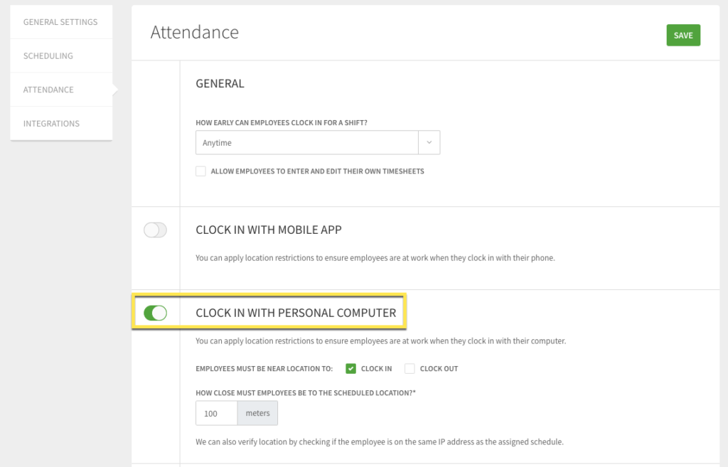Click the meters unit label

(257, 413)
